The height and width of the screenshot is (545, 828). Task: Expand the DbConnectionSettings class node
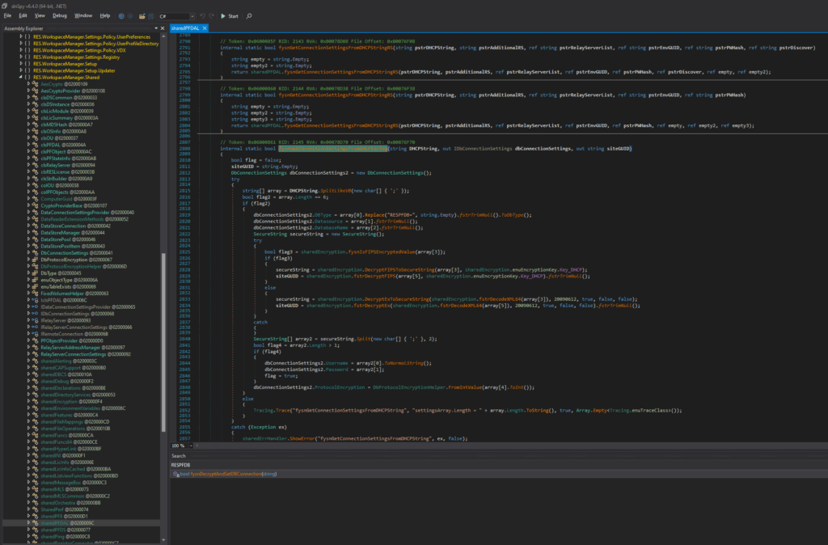click(x=28, y=252)
